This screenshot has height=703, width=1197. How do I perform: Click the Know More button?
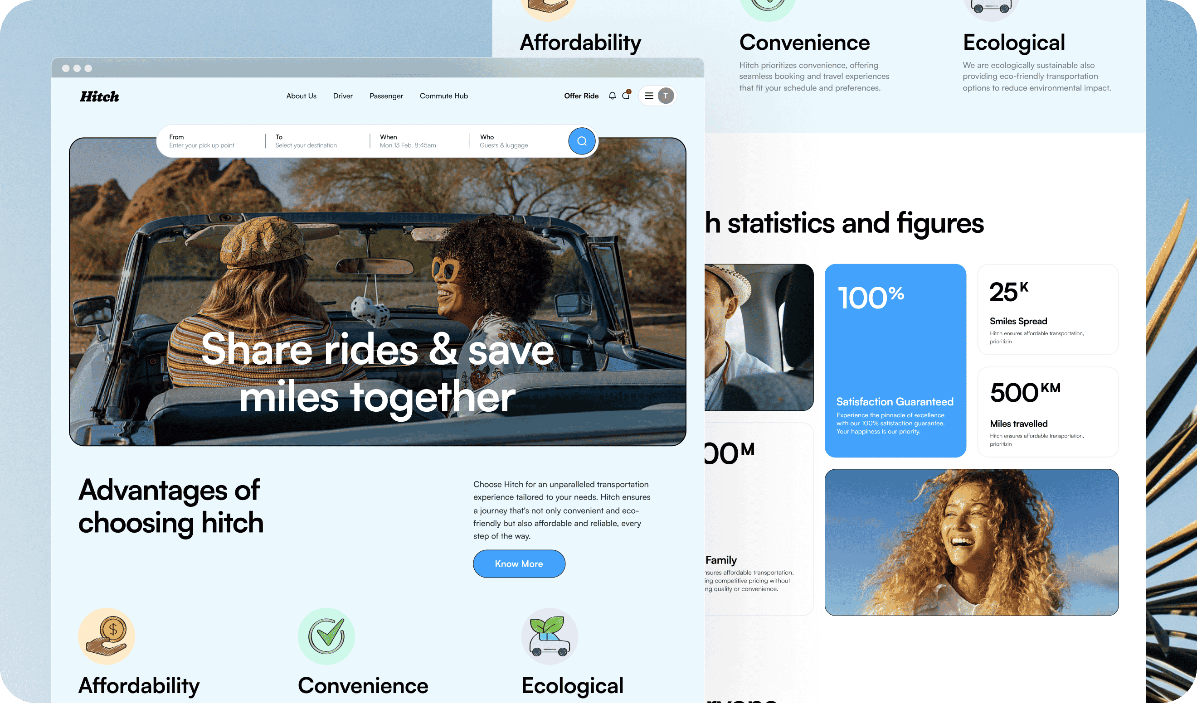(x=519, y=563)
